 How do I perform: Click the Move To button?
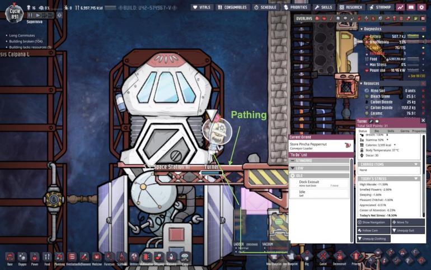(x=408, y=222)
